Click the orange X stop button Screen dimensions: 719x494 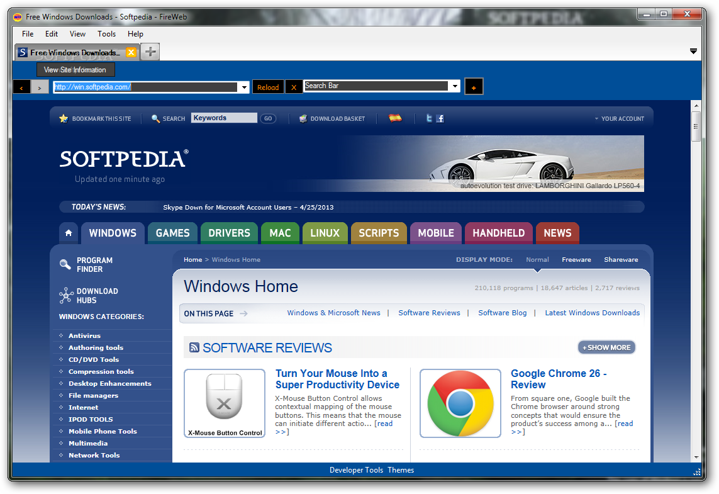tap(294, 87)
